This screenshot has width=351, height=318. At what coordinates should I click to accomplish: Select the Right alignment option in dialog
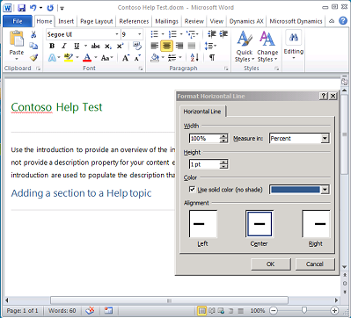(x=316, y=224)
